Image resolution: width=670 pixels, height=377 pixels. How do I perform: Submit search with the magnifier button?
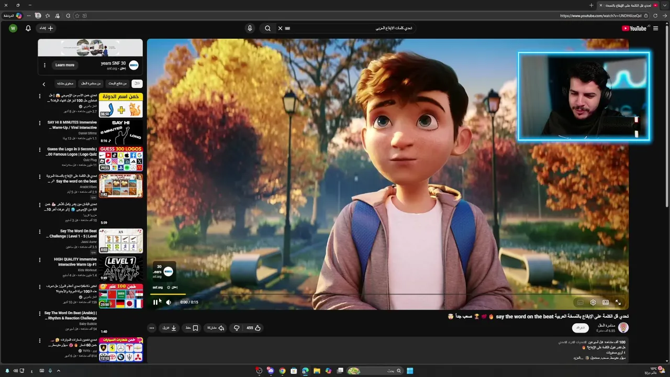(x=267, y=28)
